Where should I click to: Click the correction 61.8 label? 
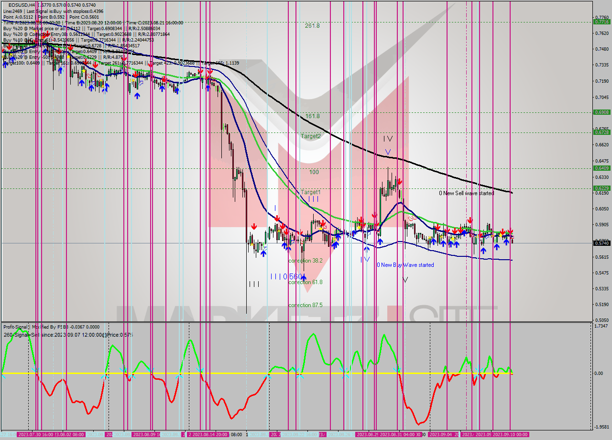(x=306, y=282)
